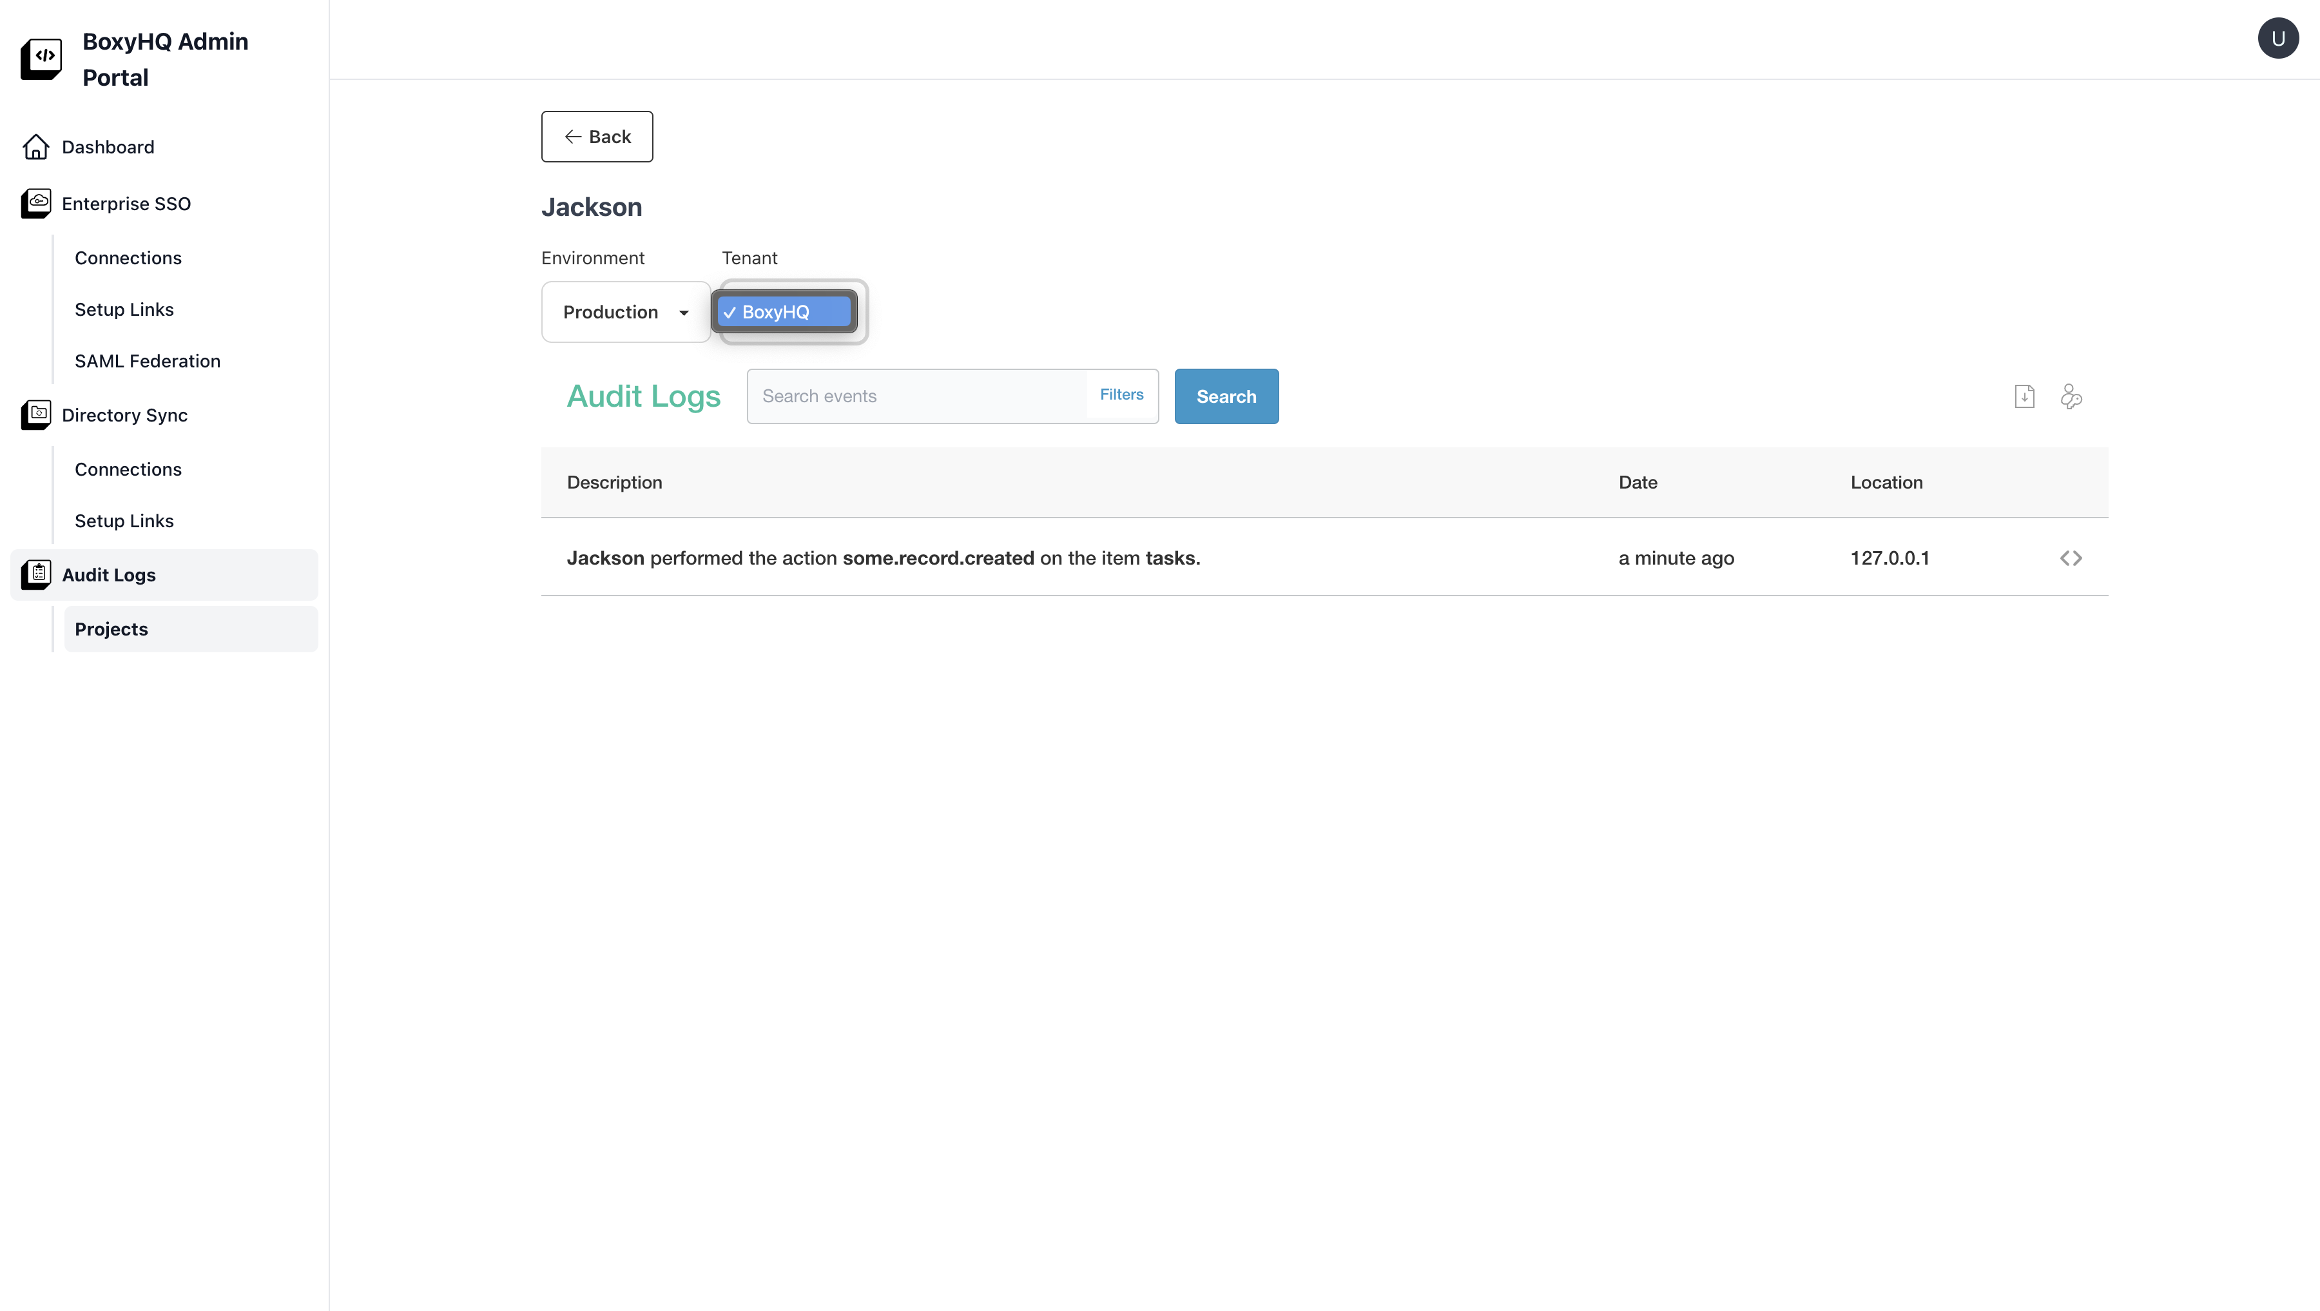Click the export download icon

[2024, 396]
